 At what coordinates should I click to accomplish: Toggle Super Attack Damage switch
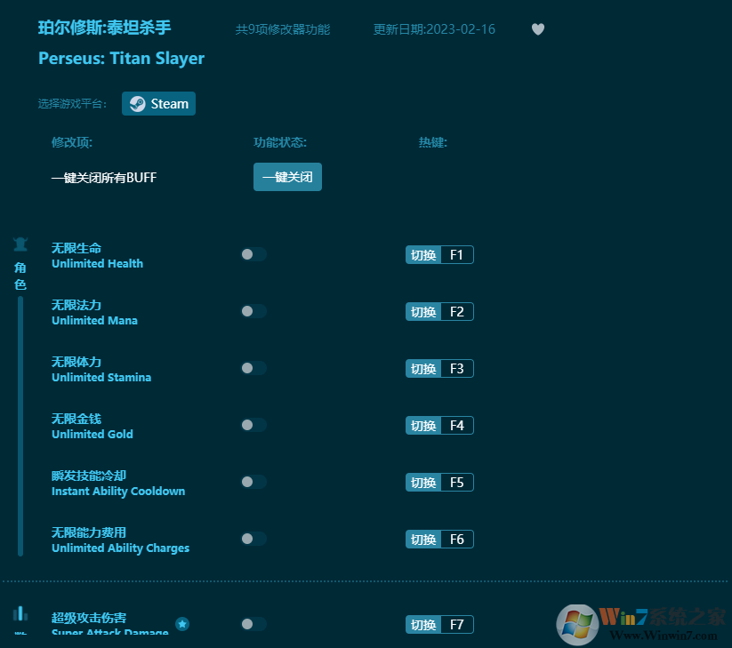[x=253, y=624]
